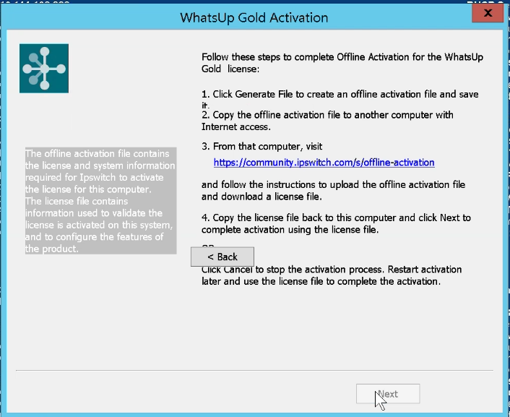
Task: Click step 1 'Click Generate File' text
Action: pyautogui.click(x=340, y=100)
